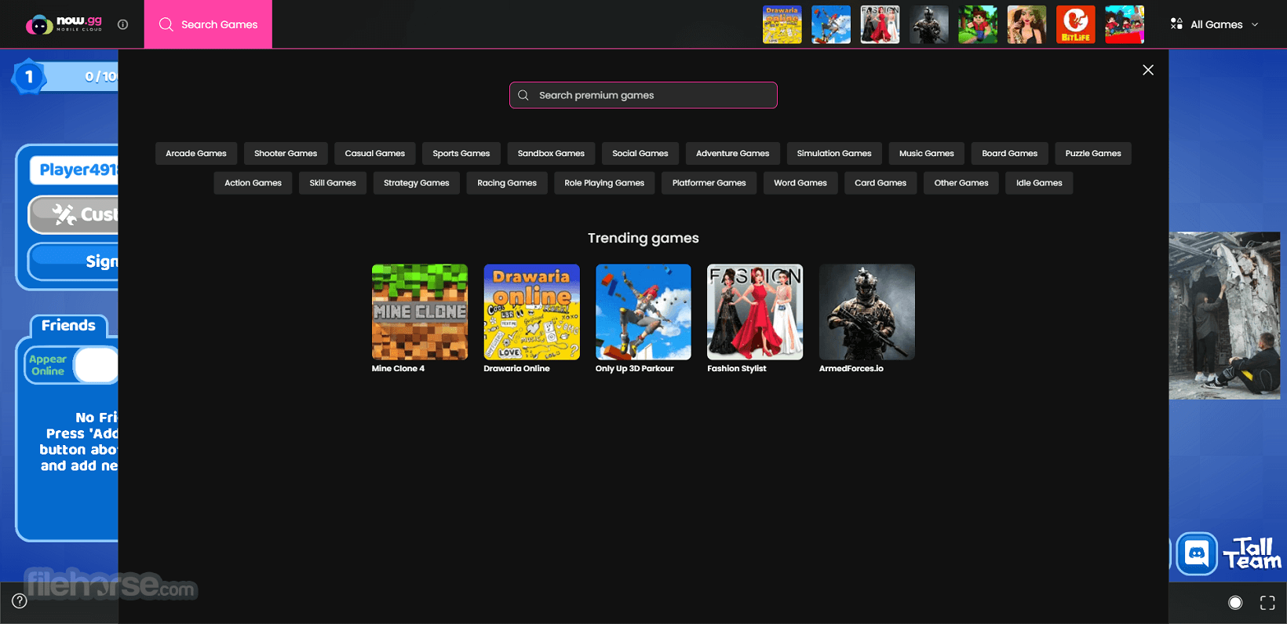The image size is (1287, 624).
Task: Click the level 1 badge
Action: (29, 77)
